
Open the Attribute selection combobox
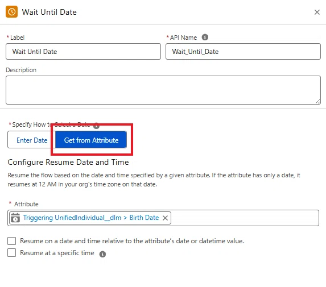click(x=245, y=218)
